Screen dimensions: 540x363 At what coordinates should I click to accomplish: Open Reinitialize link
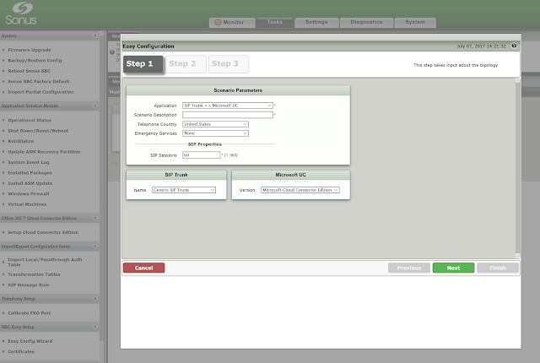point(20,141)
